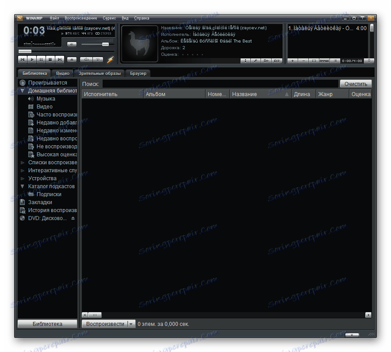
Task: Select first playlist entry with 4:00 duration
Action: [x=327, y=28]
